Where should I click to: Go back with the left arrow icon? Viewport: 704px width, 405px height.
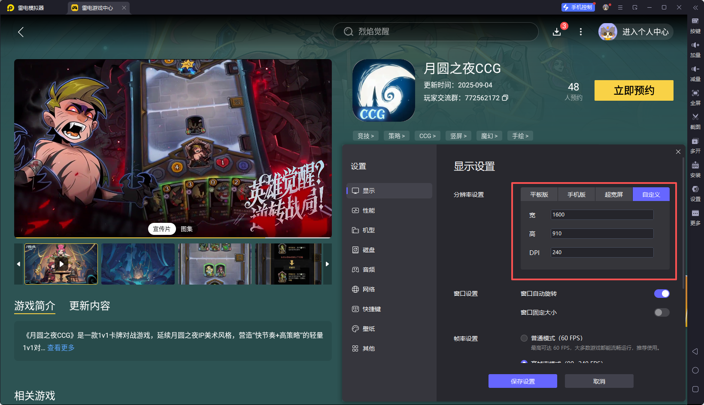21,32
